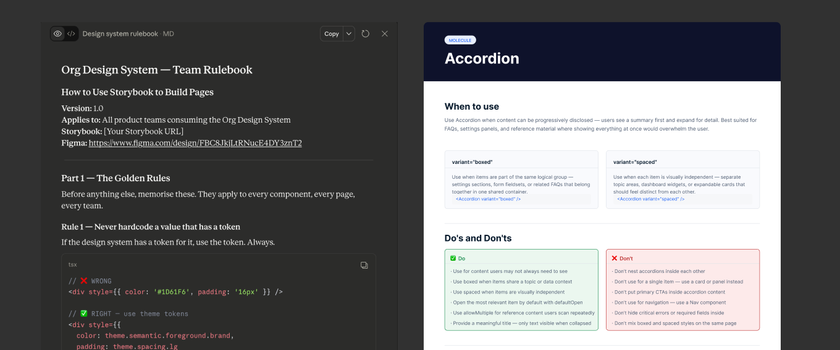Click the Copy button
This screenshot has height=350, width=840.
pos(332,34)
